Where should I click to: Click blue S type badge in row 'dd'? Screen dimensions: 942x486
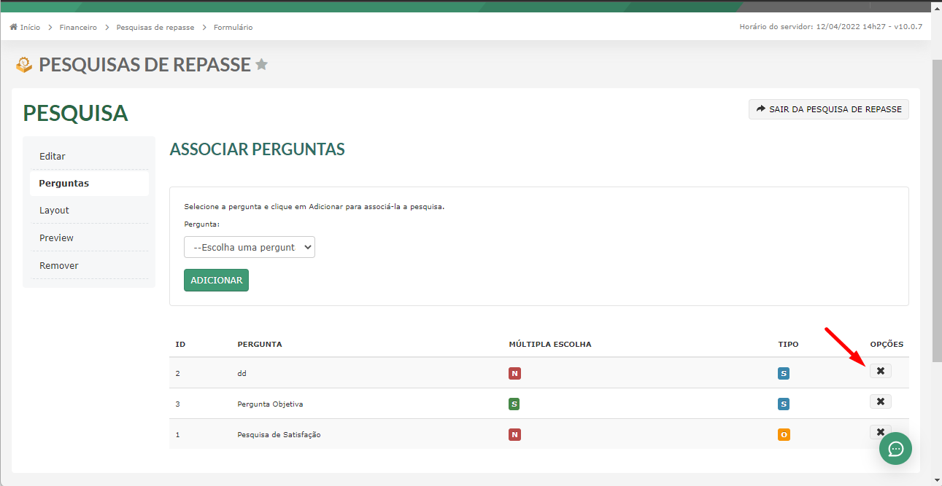click(x=784, y=374)
